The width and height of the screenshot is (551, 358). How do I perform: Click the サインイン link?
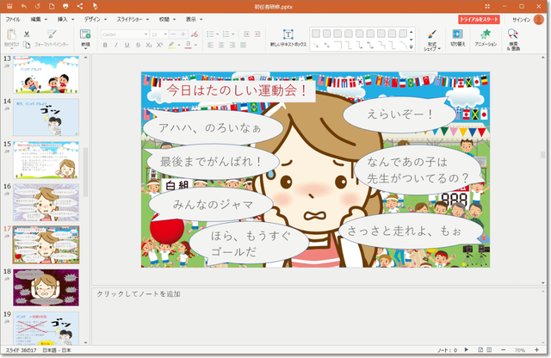point(522,18)
